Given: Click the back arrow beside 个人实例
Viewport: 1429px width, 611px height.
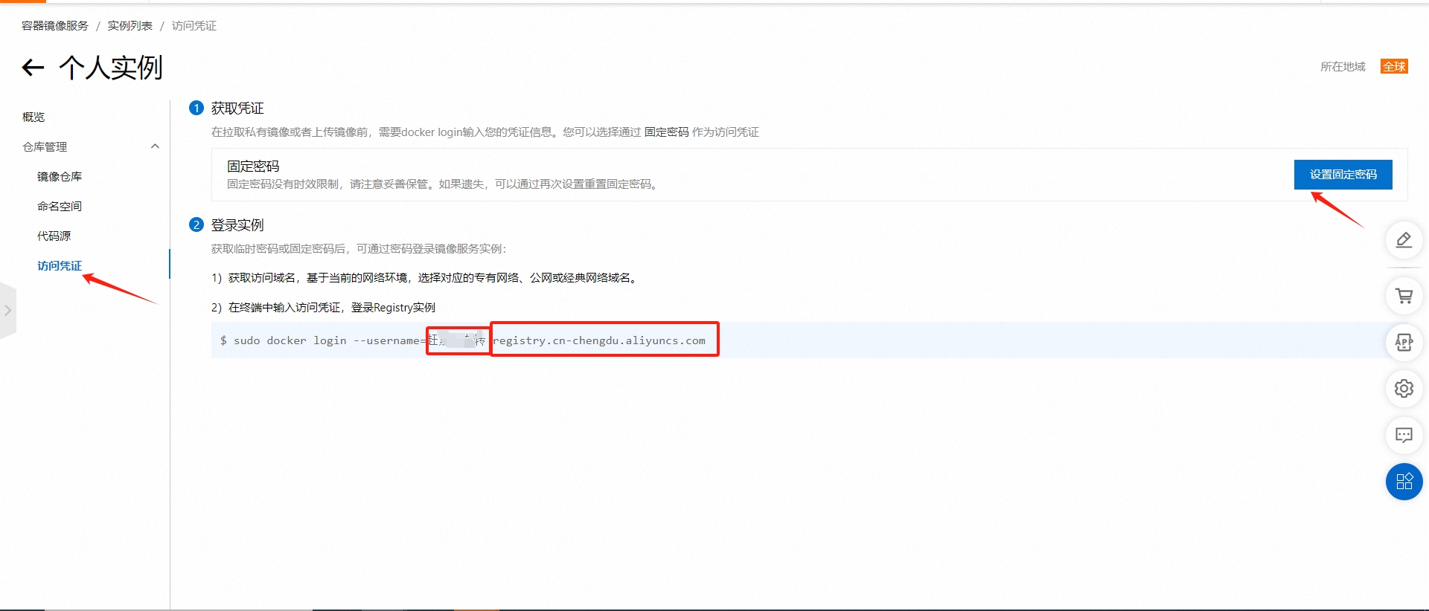Looking at the screenshot, I should pyautogui.click(x=33, y=68).
